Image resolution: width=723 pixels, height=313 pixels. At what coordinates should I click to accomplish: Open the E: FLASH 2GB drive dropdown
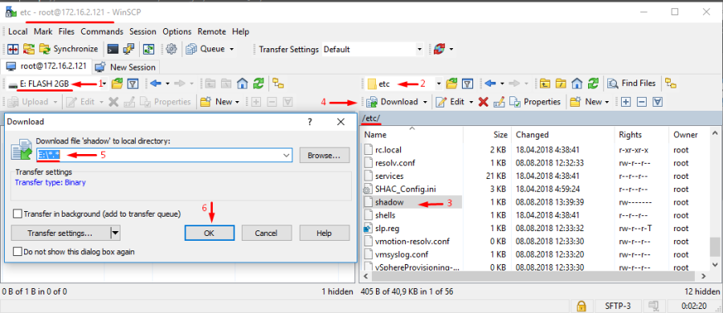pos(105,83)
